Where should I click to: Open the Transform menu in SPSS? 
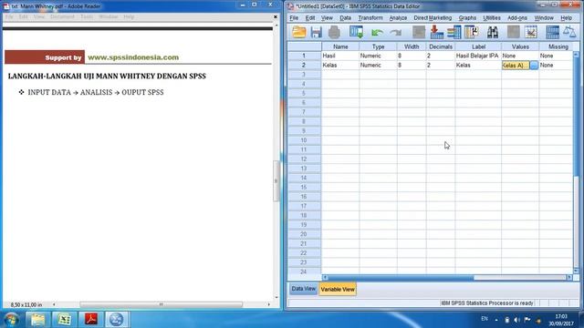[370, 18]
